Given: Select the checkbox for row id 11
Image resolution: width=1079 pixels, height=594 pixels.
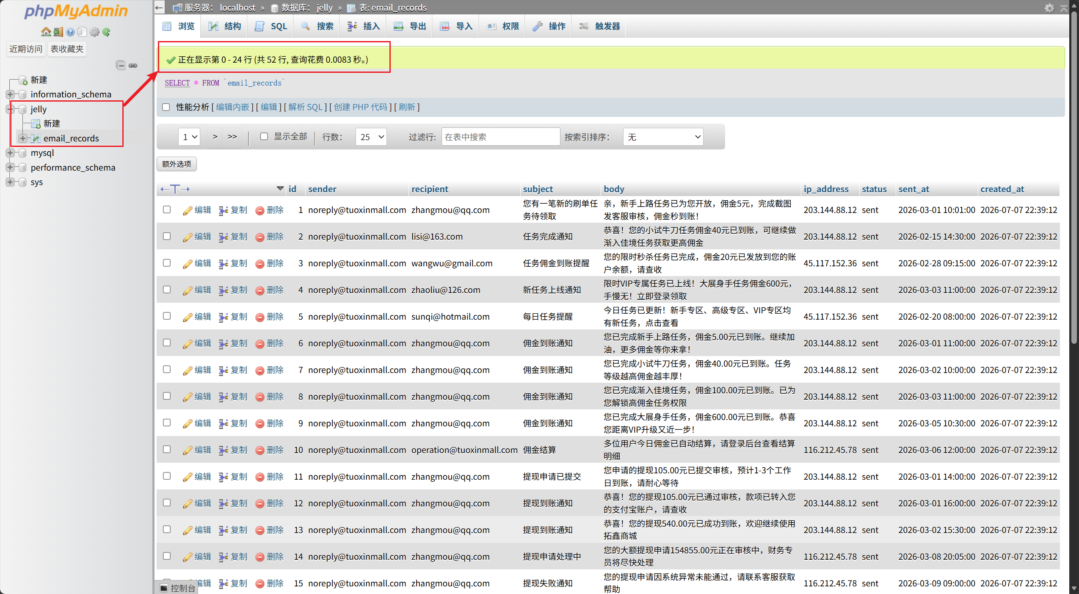Looking at the screenshot, I should [167, 476].
